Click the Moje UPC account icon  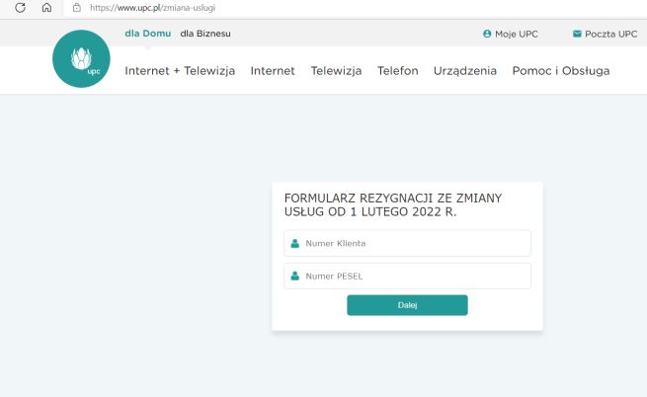[x=487, y=34]
